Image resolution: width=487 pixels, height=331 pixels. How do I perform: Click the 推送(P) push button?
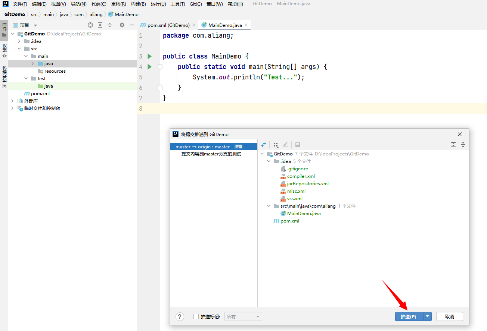(x=409, y=316)
